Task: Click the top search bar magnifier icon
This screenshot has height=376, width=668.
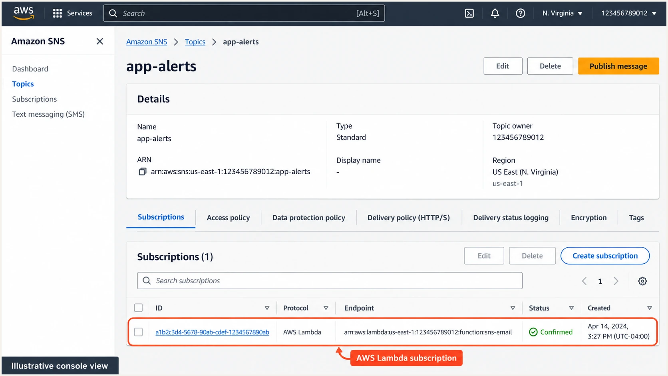Action: coord(113,13)
